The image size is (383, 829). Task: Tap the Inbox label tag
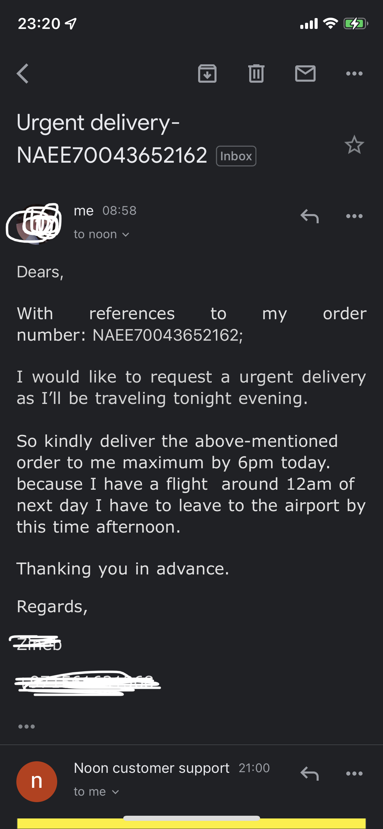coord(236,156)
